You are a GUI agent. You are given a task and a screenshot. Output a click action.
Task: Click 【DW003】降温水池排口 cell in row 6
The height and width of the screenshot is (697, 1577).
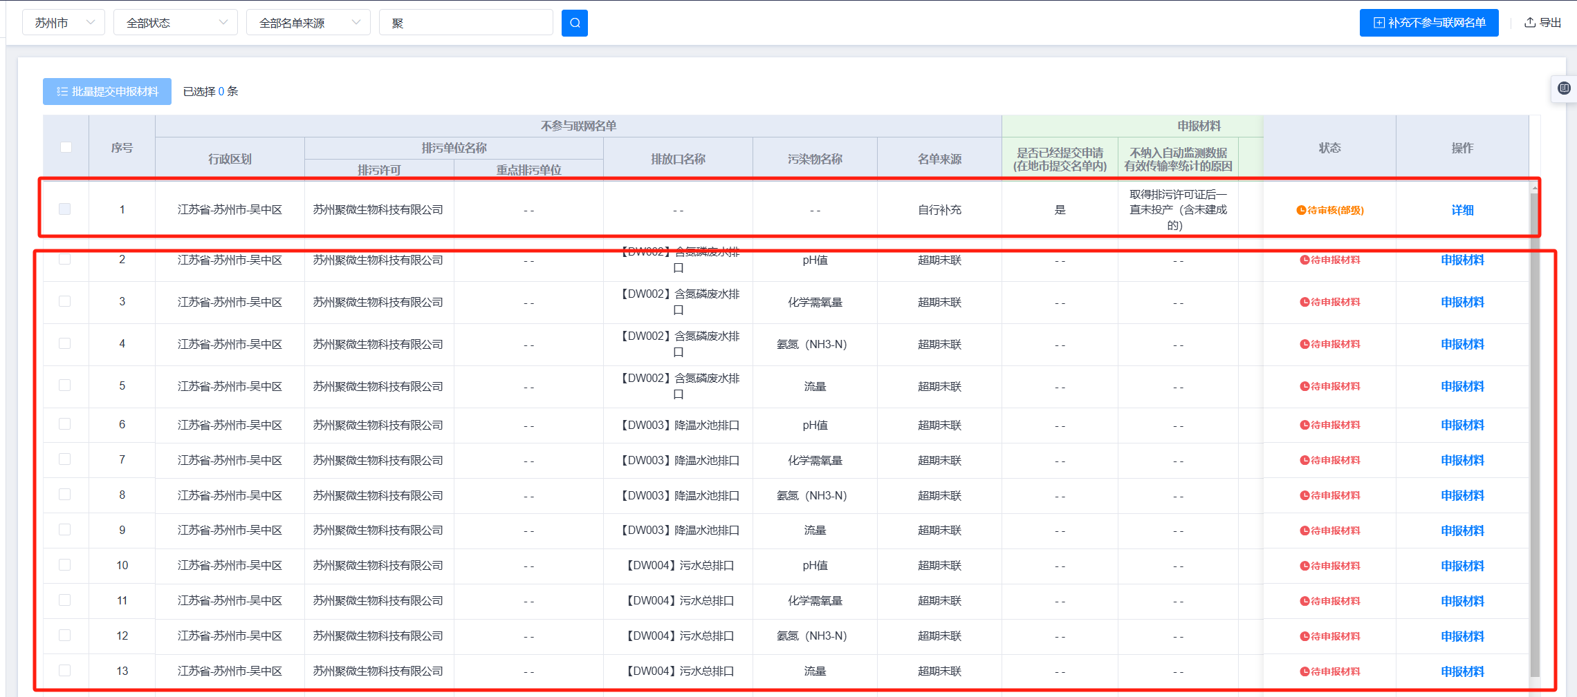(678, 425)
